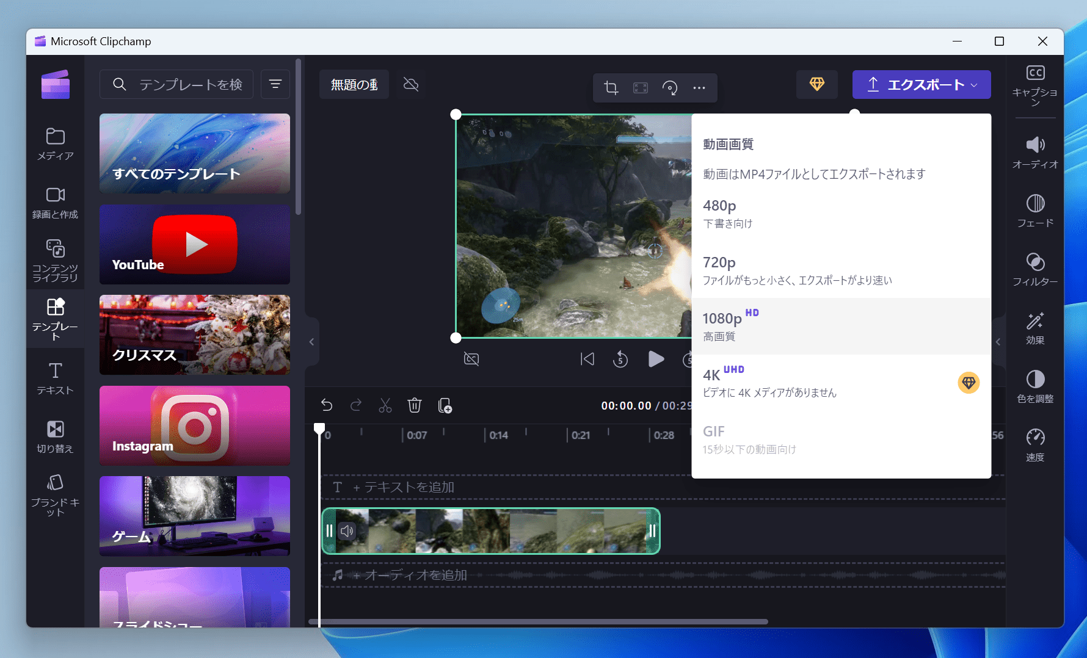The image size is (1087, 658).
Task: Click the video preview canvas
Action: [x=574, y=226]
